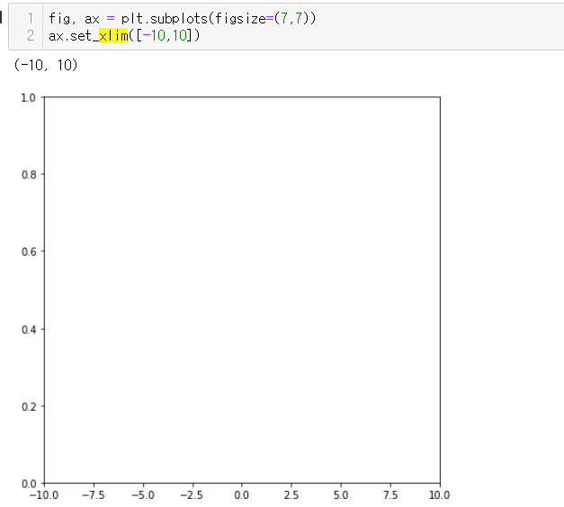Click the x-axis tick label -5.0
The image size is (564, 507).
point(143,495)
